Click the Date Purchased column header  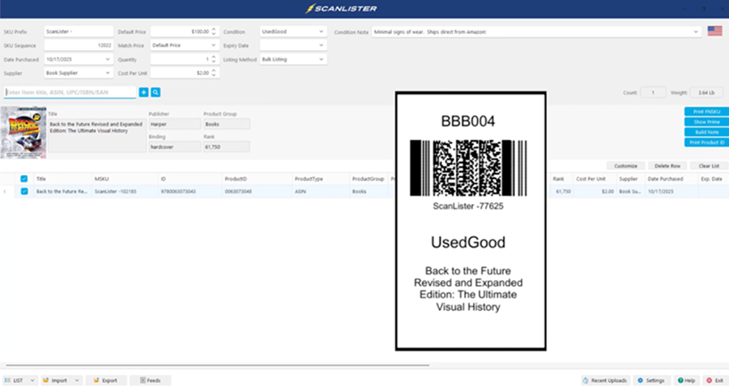point(671,179)
